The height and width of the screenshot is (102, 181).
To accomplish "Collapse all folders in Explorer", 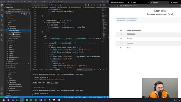I will 29,14.
